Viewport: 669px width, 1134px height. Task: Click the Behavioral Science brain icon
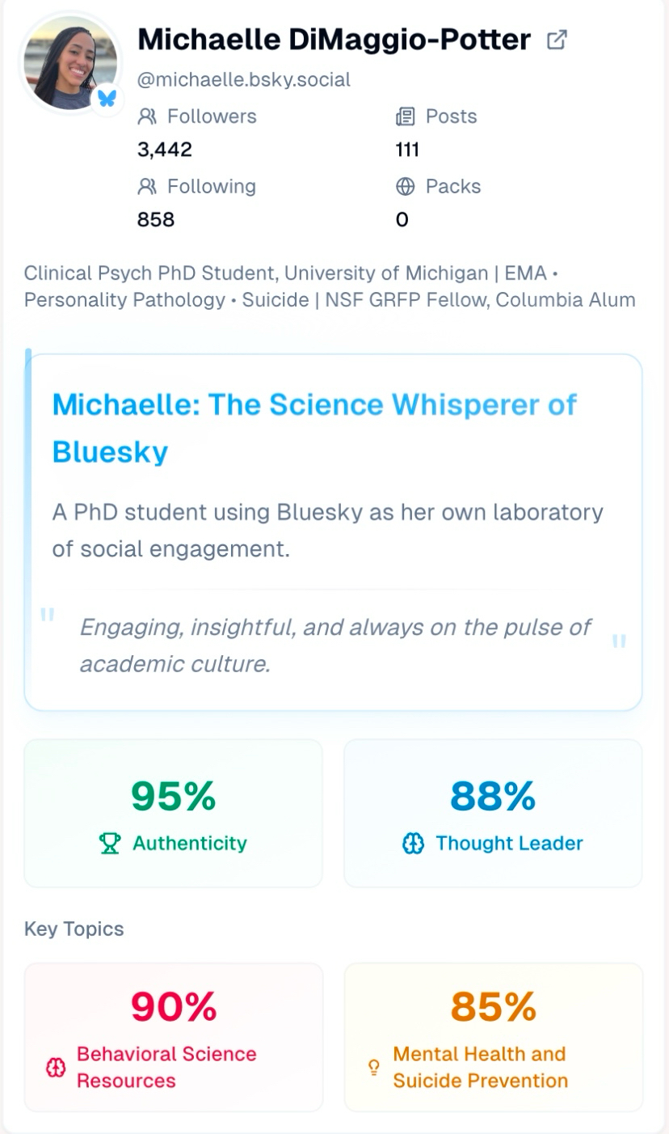coord(56,1068)
